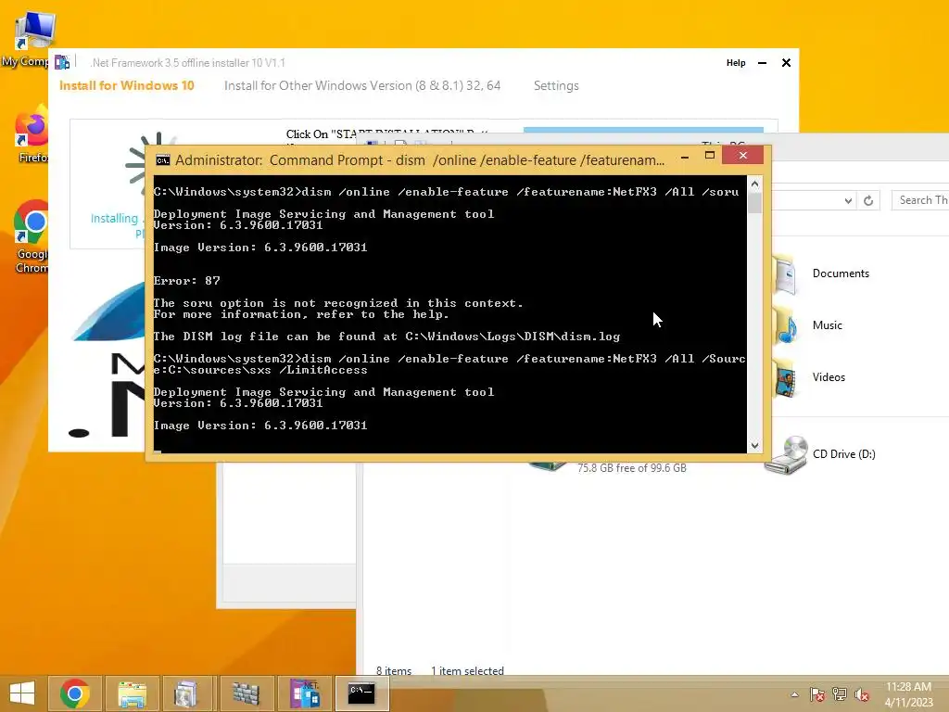Open Firefox desktop shortcut
This screenshot has height=712, width=949.
click(32, 134)
